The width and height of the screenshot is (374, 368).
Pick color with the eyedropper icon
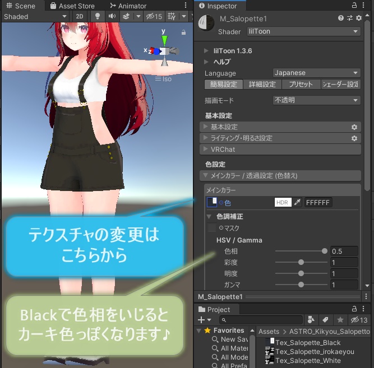click(297, 202)
